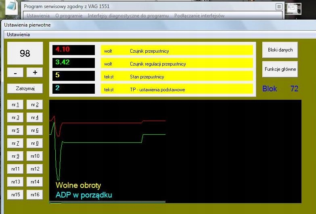Select channel button nr13
Image resolution: width=316 pixels, height=214 pixels.
coord(15,182)
